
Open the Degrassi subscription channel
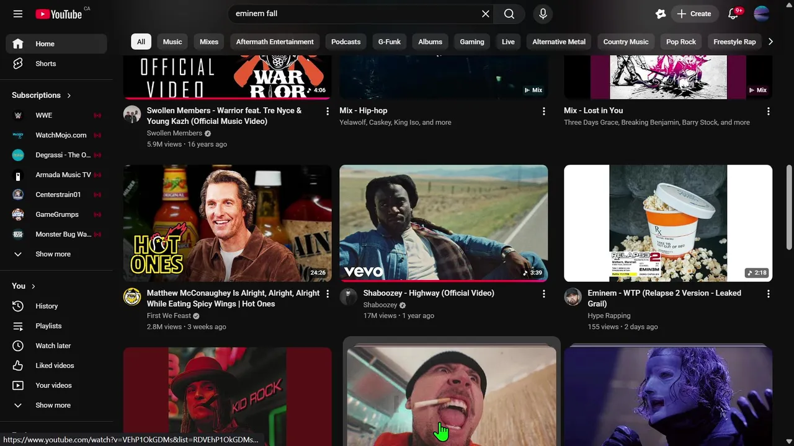(x=56, y=155)
